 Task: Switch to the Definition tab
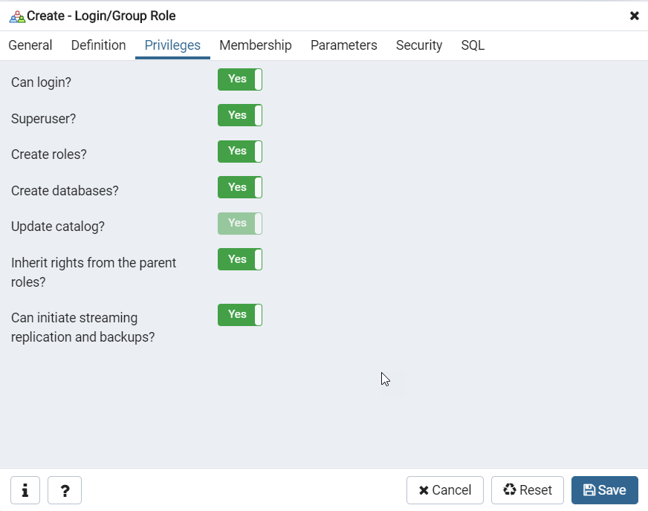[x=98, y=45]
